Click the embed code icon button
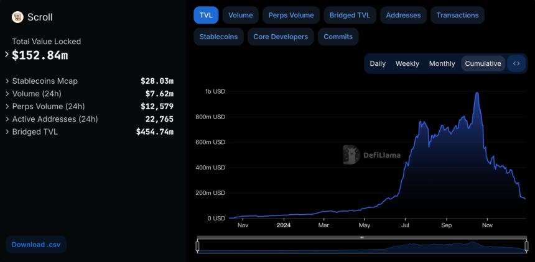Screen dimensions: 535x262 [516, 63]
